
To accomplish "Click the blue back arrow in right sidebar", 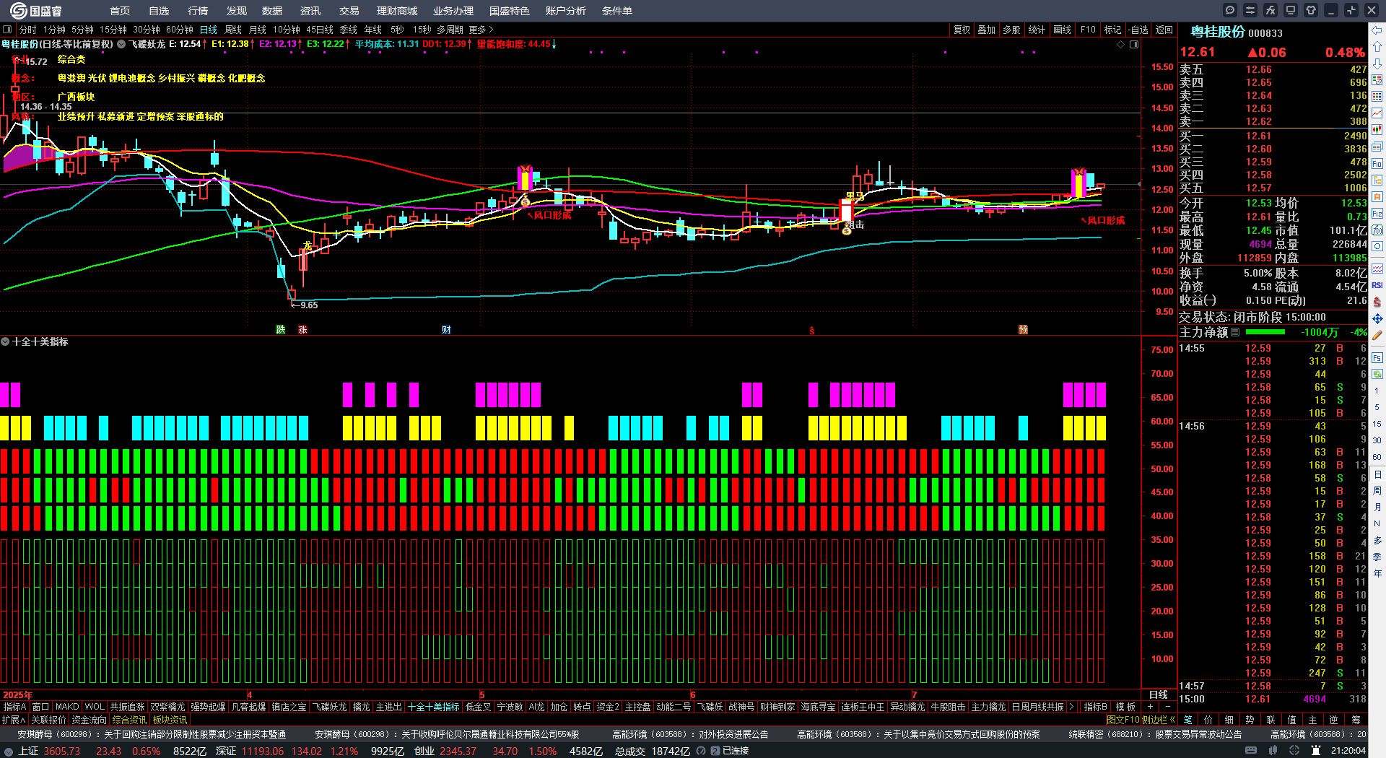I will (x=1377, y=30).
